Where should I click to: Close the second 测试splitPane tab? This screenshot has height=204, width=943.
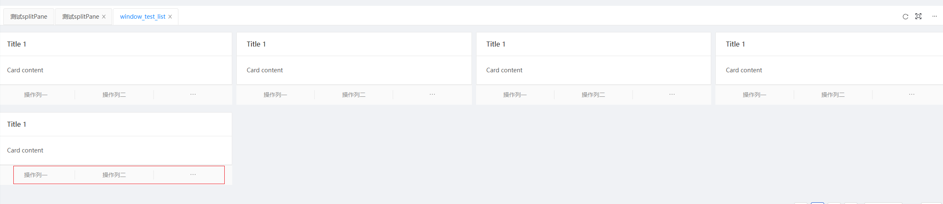click(x=104, y=17)
